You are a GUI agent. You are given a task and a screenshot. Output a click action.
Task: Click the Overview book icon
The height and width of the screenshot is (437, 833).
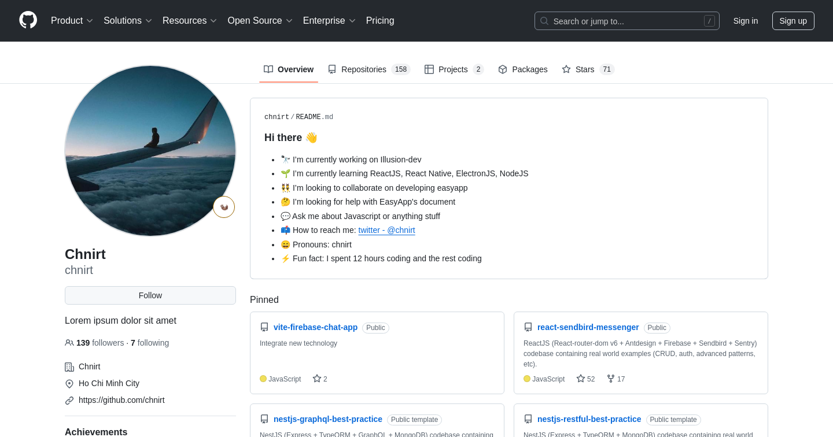click(x=268, y=69)
